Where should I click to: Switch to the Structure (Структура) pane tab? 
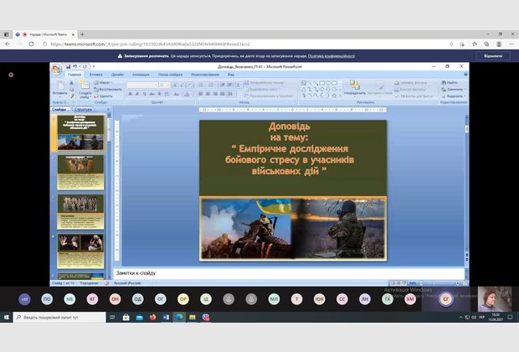pyautogui.click(x=83, y=109)
